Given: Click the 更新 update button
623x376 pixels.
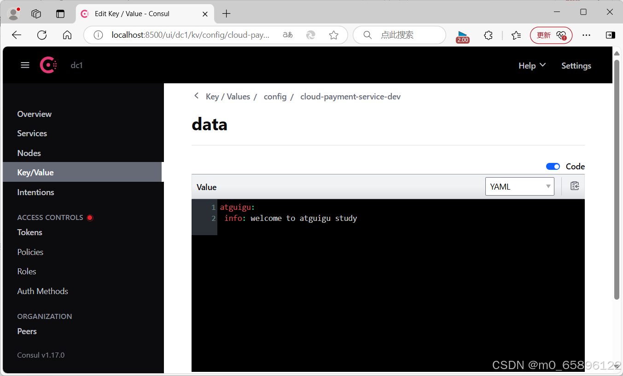Looking at the screenshot, I should 551,35.
